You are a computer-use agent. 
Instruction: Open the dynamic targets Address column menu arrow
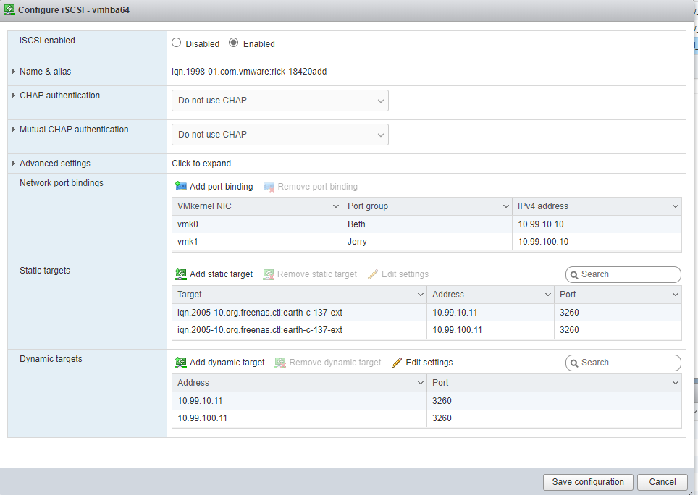point(420,383)
